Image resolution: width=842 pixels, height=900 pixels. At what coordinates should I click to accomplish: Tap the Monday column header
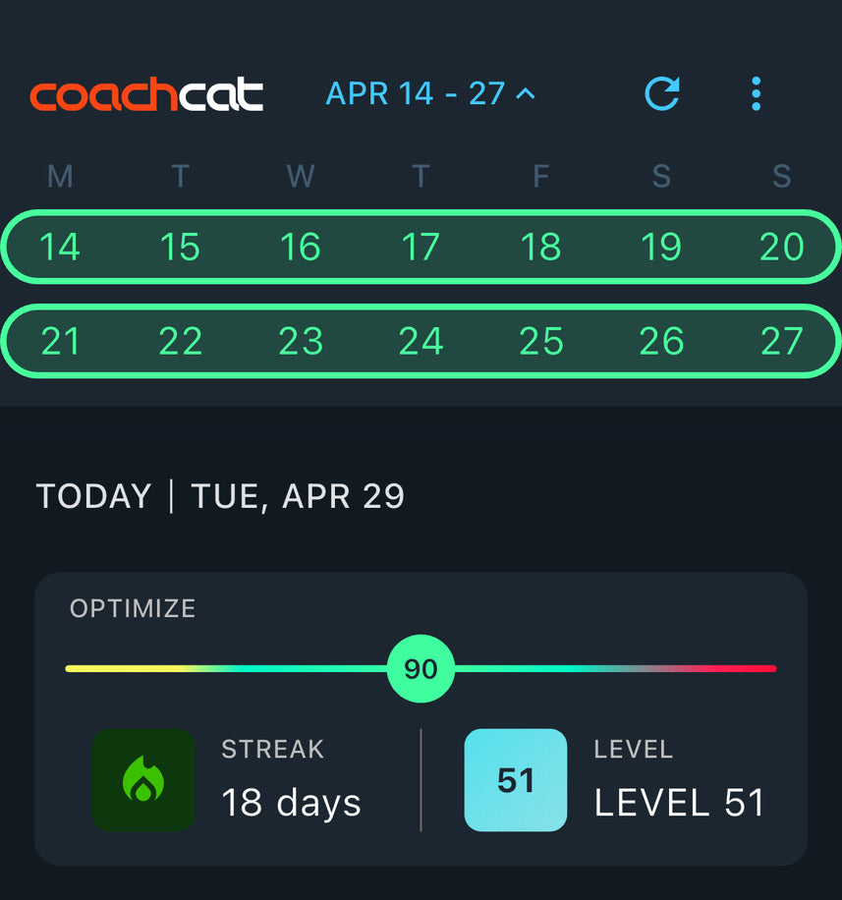pyautogui.click(x=60, y=176)
